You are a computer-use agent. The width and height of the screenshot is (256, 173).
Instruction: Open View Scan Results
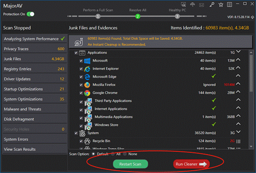[x=35, y=149]
